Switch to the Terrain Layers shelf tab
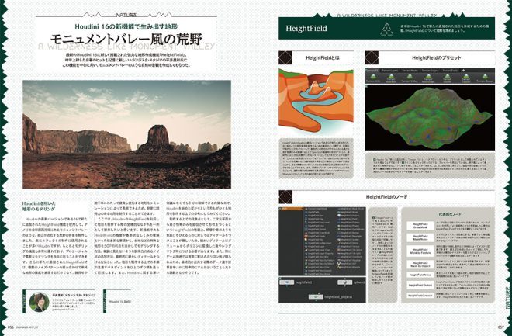The width and height of the screenshot is (512, 336). coord(390,71)
